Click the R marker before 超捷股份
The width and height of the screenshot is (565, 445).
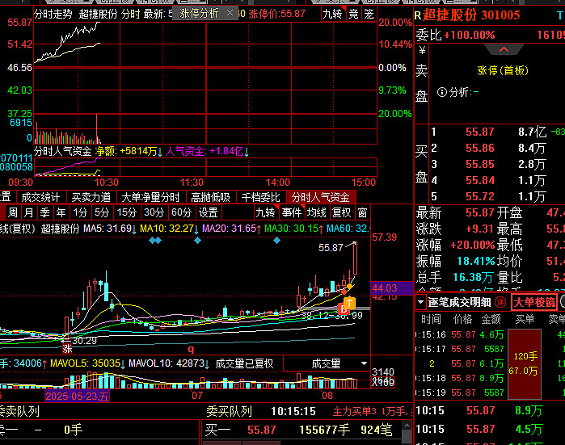[x=418, y=15]
